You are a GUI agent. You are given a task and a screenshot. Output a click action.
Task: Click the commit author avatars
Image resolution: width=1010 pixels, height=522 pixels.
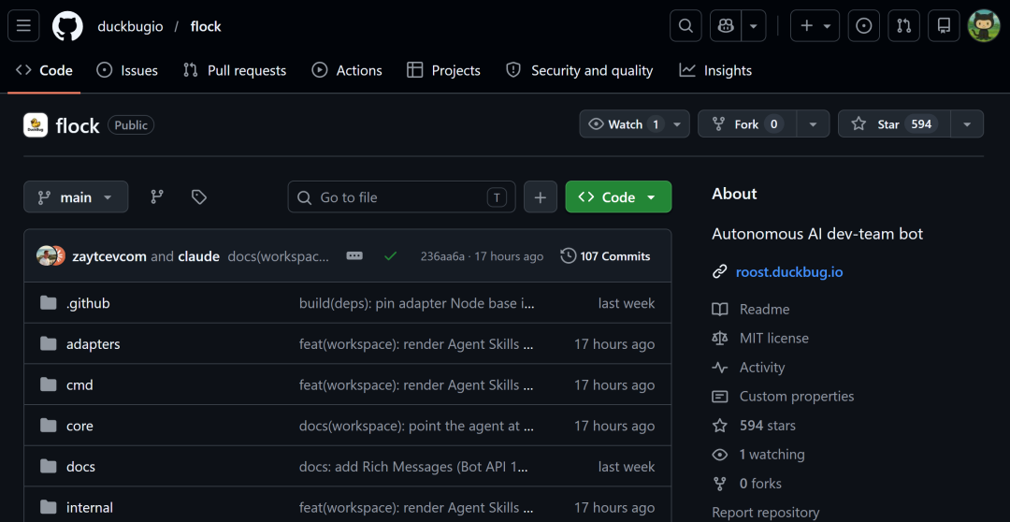[x=50, y=255]
